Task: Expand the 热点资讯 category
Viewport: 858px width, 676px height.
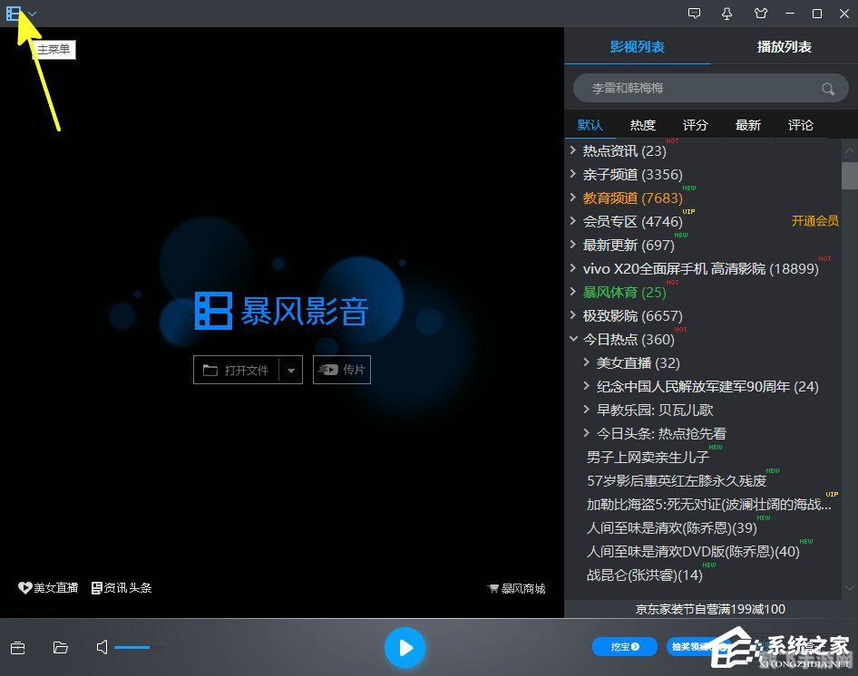Action: point(572,150)
